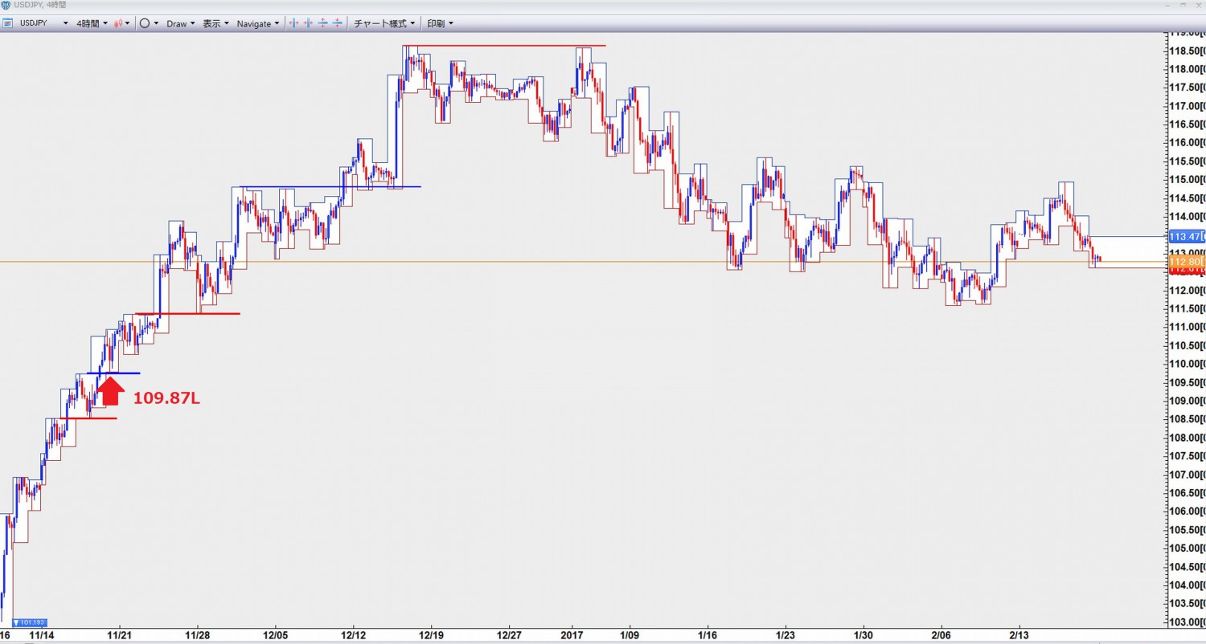The height and width of the screenshot is (644, 1206).
Task: Click the 105.00 price axis label
Action: (1186, 548)
